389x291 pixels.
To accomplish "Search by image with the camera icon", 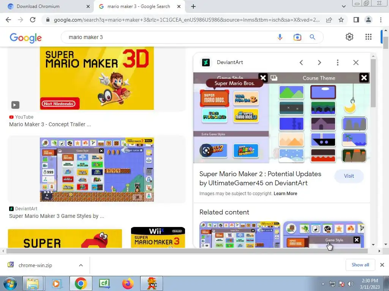I will [x=297, y=37].
